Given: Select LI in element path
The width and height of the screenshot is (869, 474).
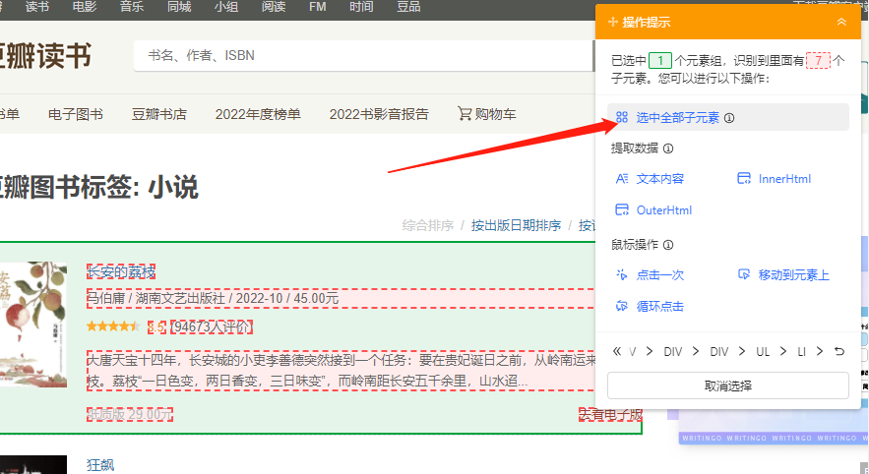Looking at the screenshot, I should (801, 352).
